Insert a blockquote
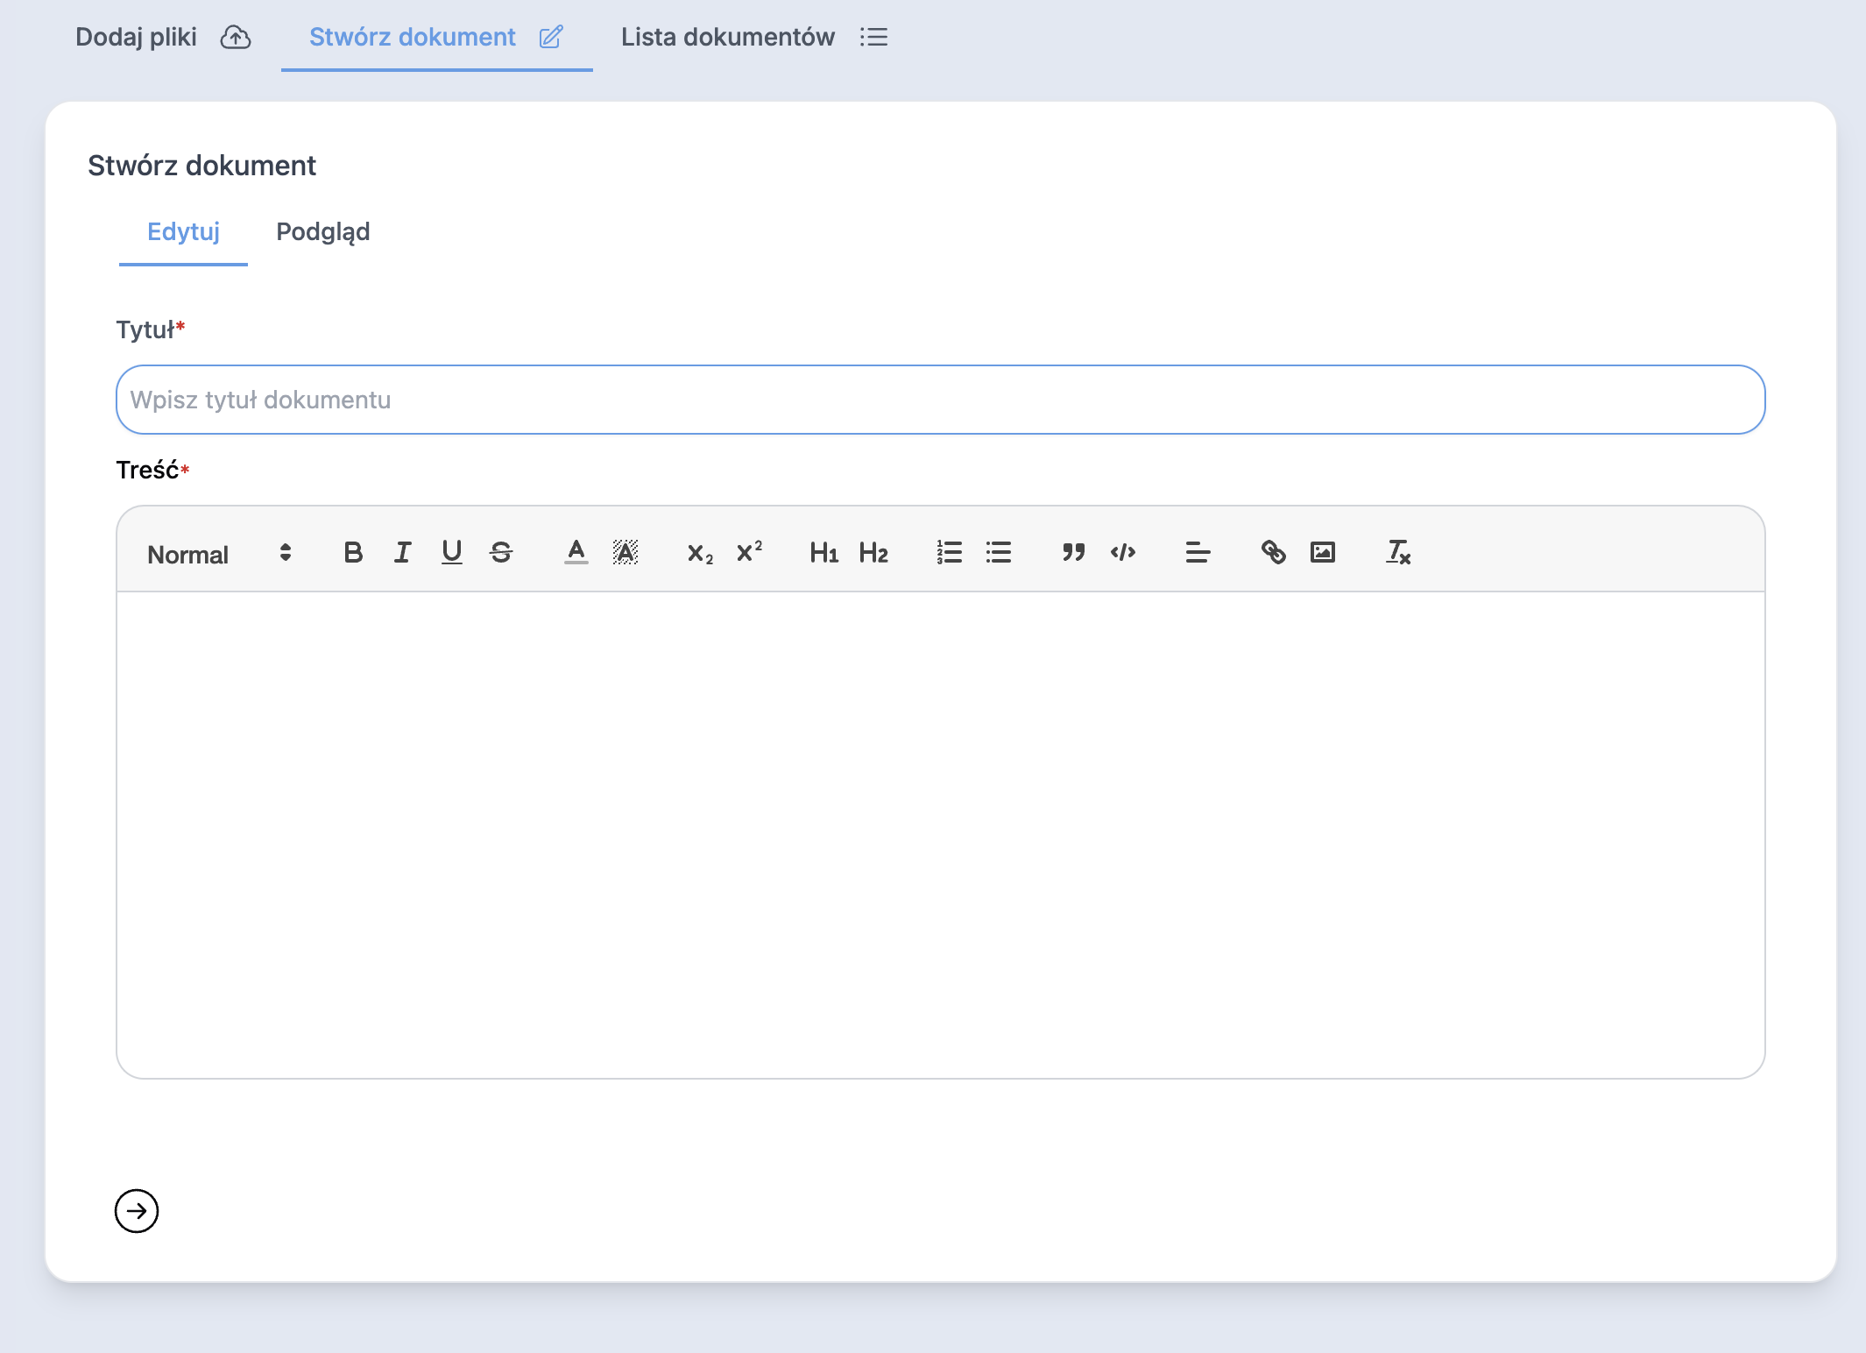Viewport: 1866px width, 1353px height. point(1073,552)
